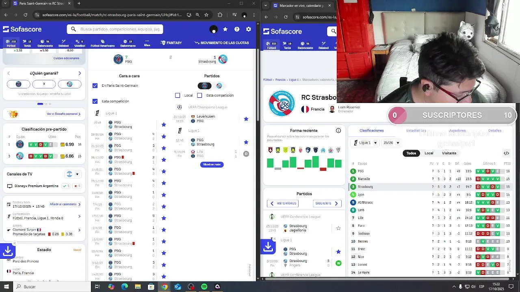
Task: Go to previous ¿Quién ganará? card
Action: (x=9, y=73)
